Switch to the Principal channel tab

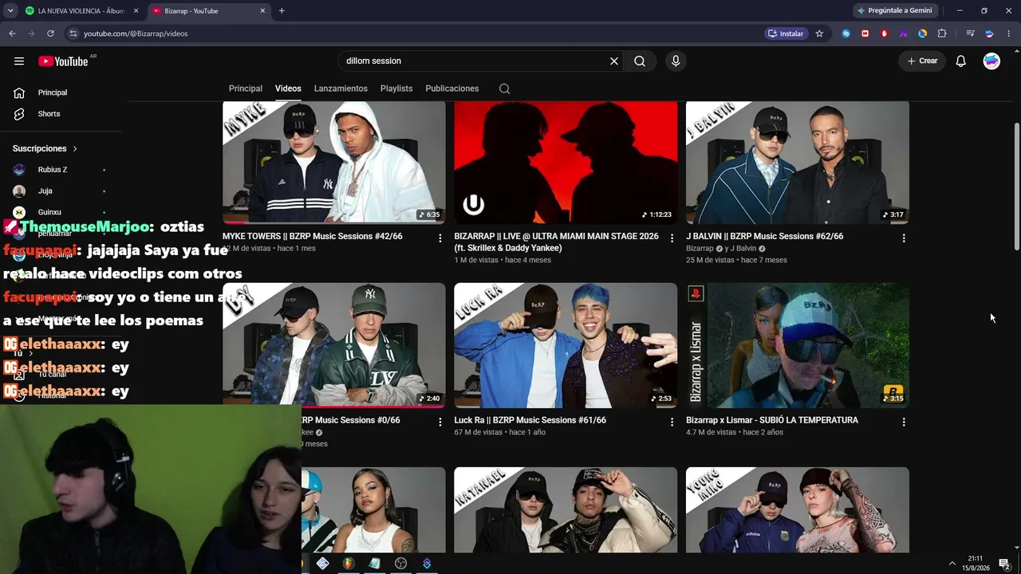click(246, 88)
